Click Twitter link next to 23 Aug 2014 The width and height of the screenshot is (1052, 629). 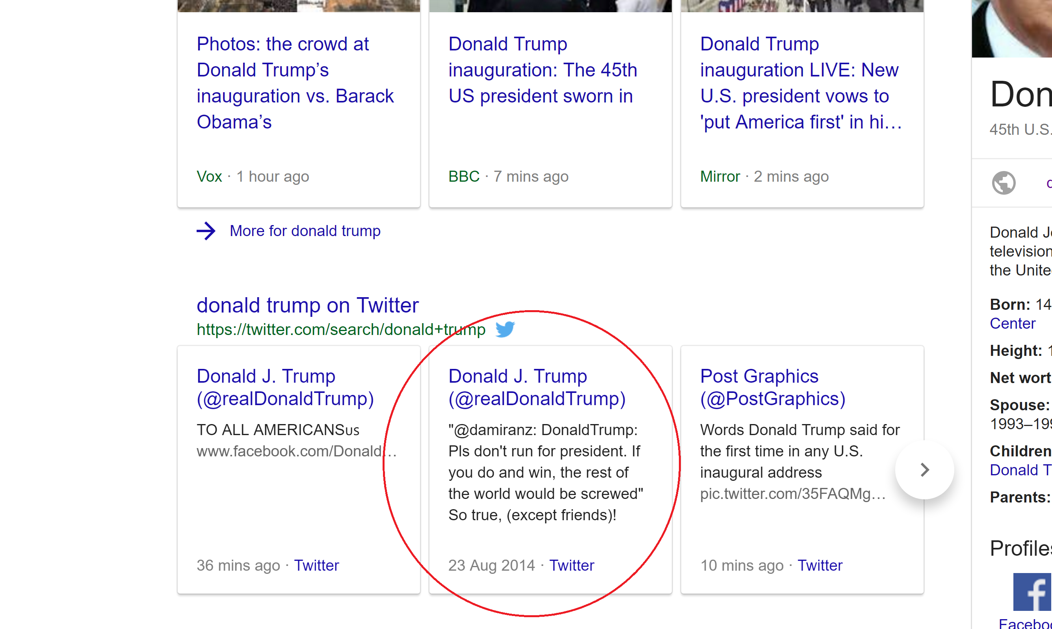pos(572,566)
